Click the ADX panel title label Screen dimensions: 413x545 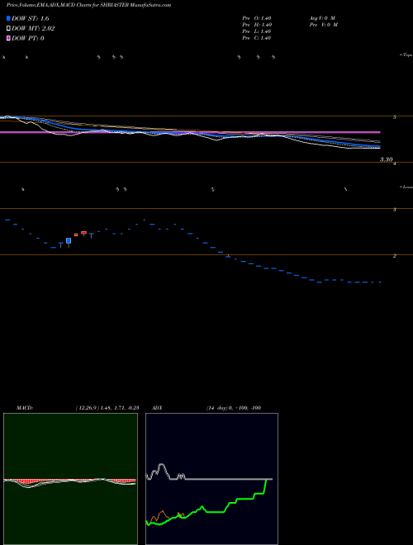[157, 408]
